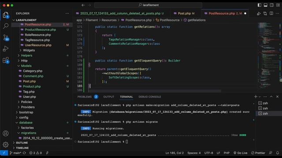
Task: Select the TERMINAL panel tab
Action: (126, 97)
